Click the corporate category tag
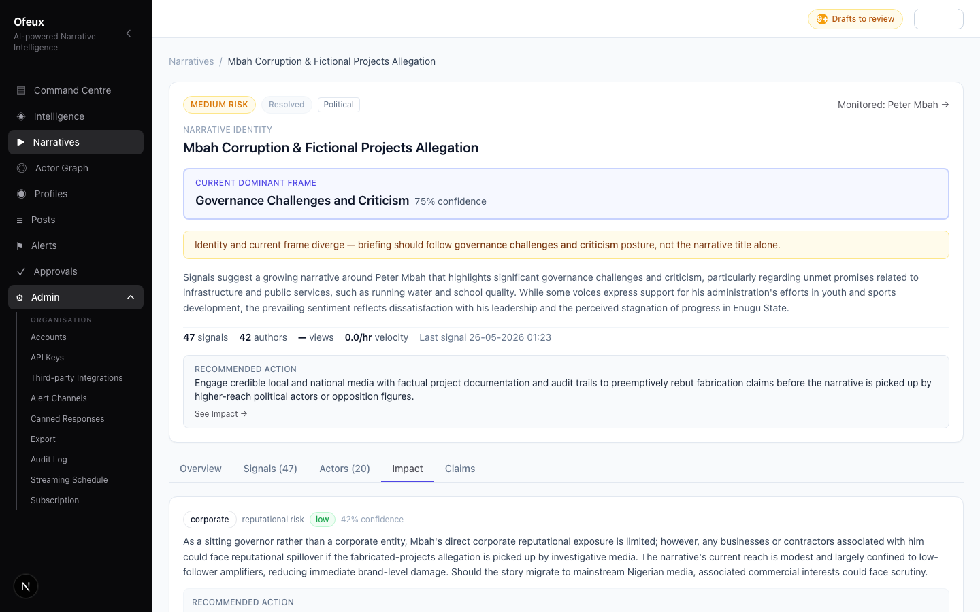 tap(210, 520)
